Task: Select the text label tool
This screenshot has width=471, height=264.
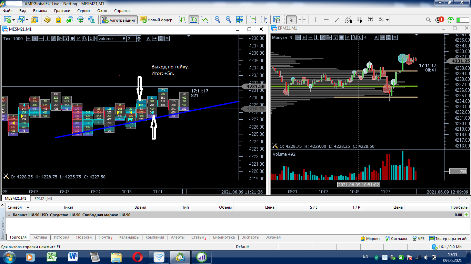Action: [x=370, y=20]
